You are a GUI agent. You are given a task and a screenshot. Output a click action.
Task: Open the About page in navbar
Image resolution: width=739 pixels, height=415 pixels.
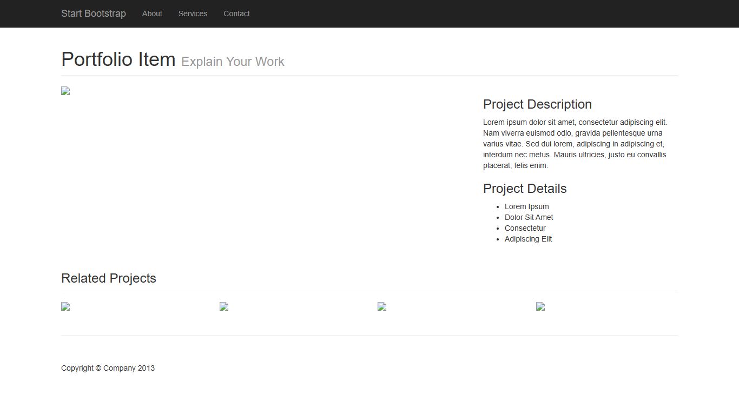click(x=152, y=14)
